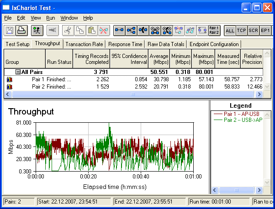Click the Add endpoint pair icon
This screenshot has height=209, width=275.
(119, 31)
